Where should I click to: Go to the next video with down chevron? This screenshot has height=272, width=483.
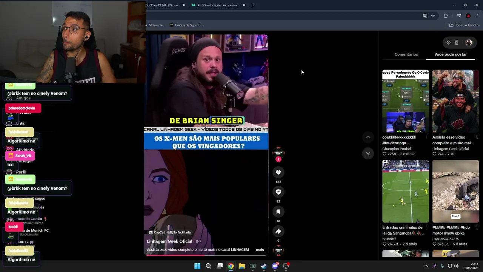coord(368,153)
